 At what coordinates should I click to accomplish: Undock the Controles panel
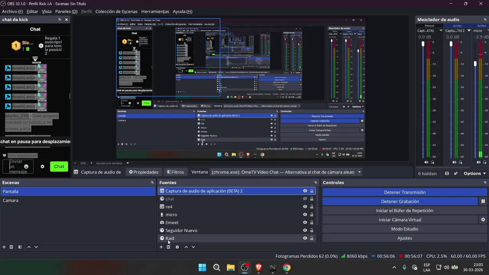point(485,183)
